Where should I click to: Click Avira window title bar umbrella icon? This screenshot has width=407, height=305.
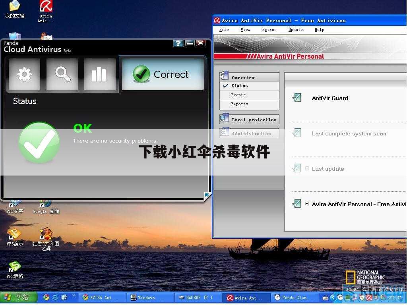click(x=217, y=20)
